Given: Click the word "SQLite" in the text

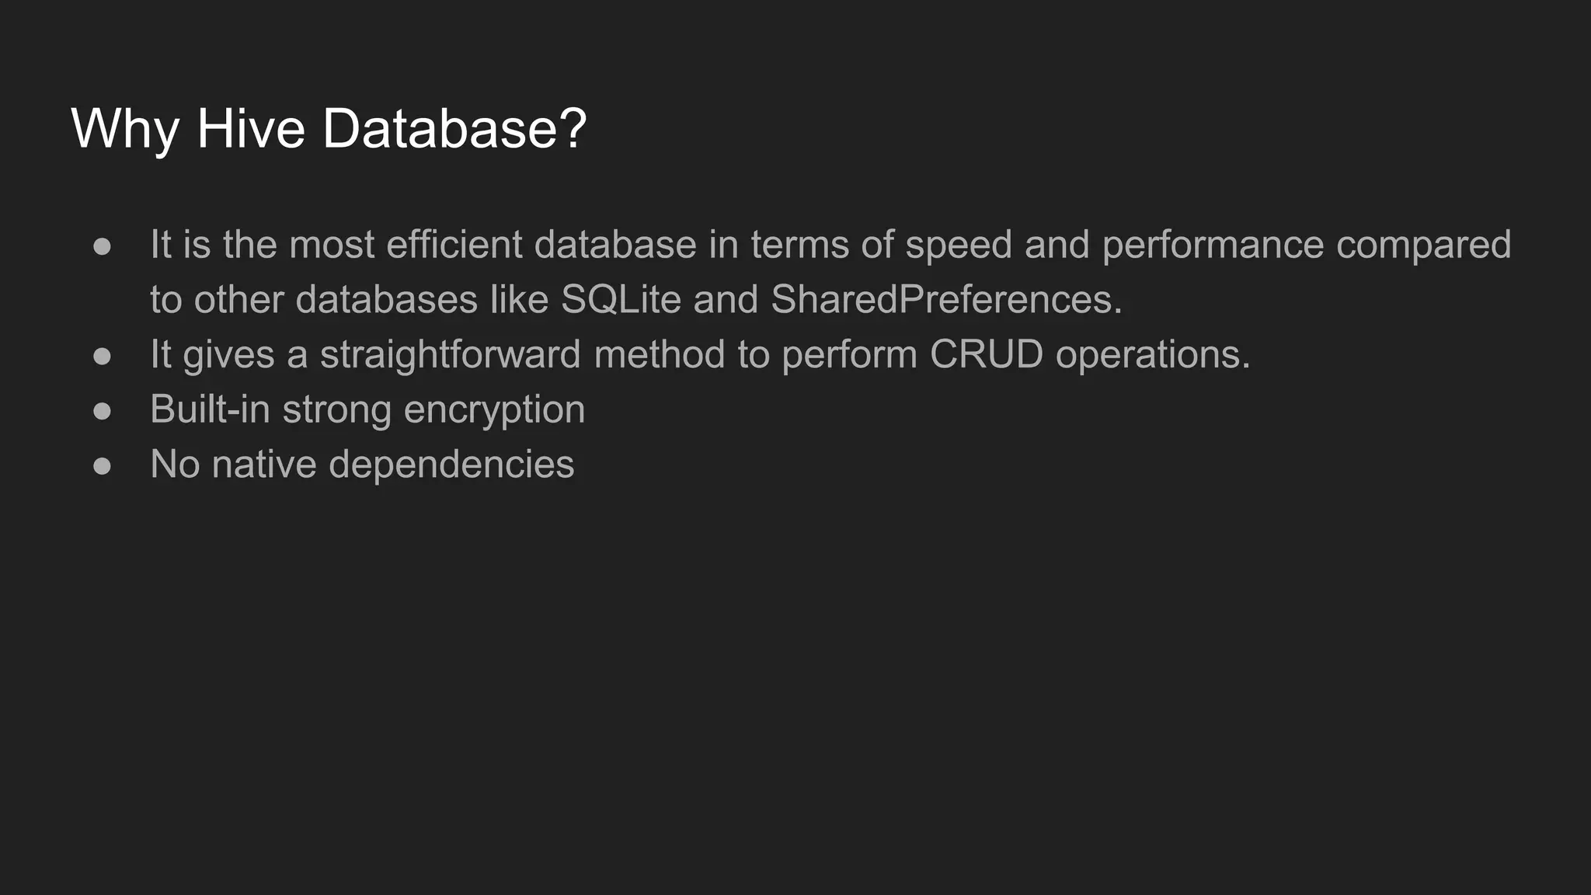Looking at the screenshot, I should pyautogui.click(x=621, y=299).
